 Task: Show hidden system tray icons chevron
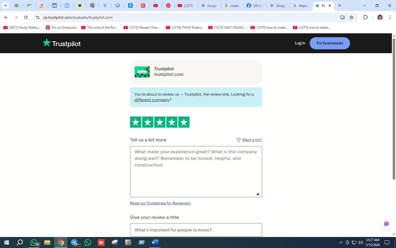tap(341, 242)
